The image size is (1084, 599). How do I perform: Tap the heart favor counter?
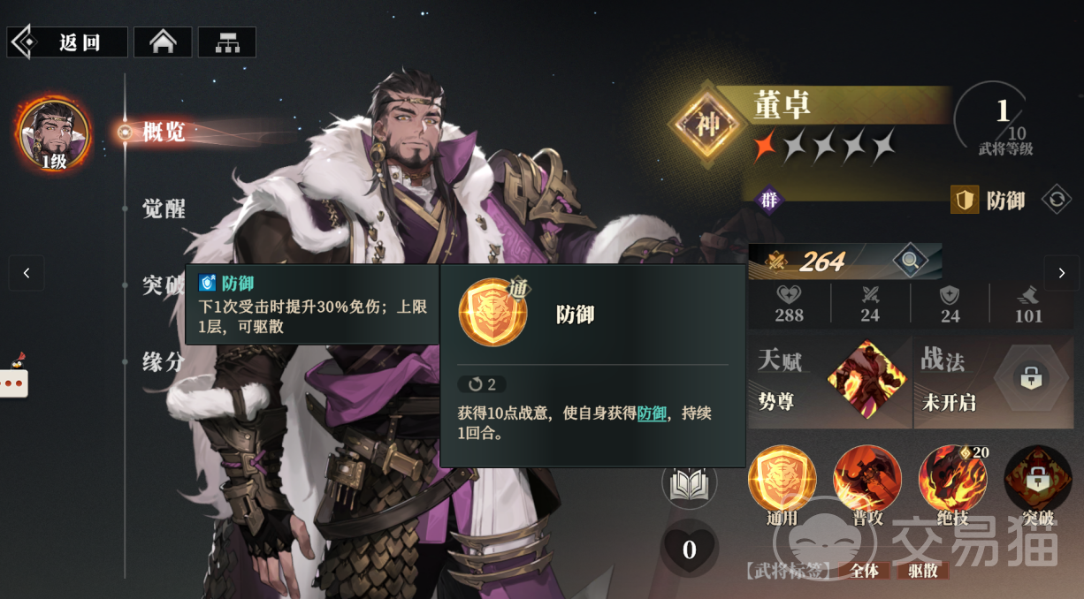pyautogui.click(x=690, y=550)
